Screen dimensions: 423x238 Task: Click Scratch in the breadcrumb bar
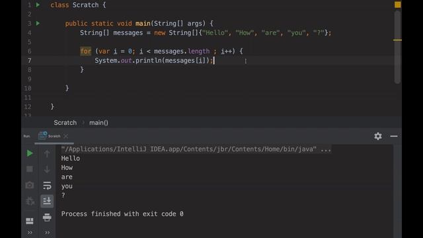coord(65,123)
